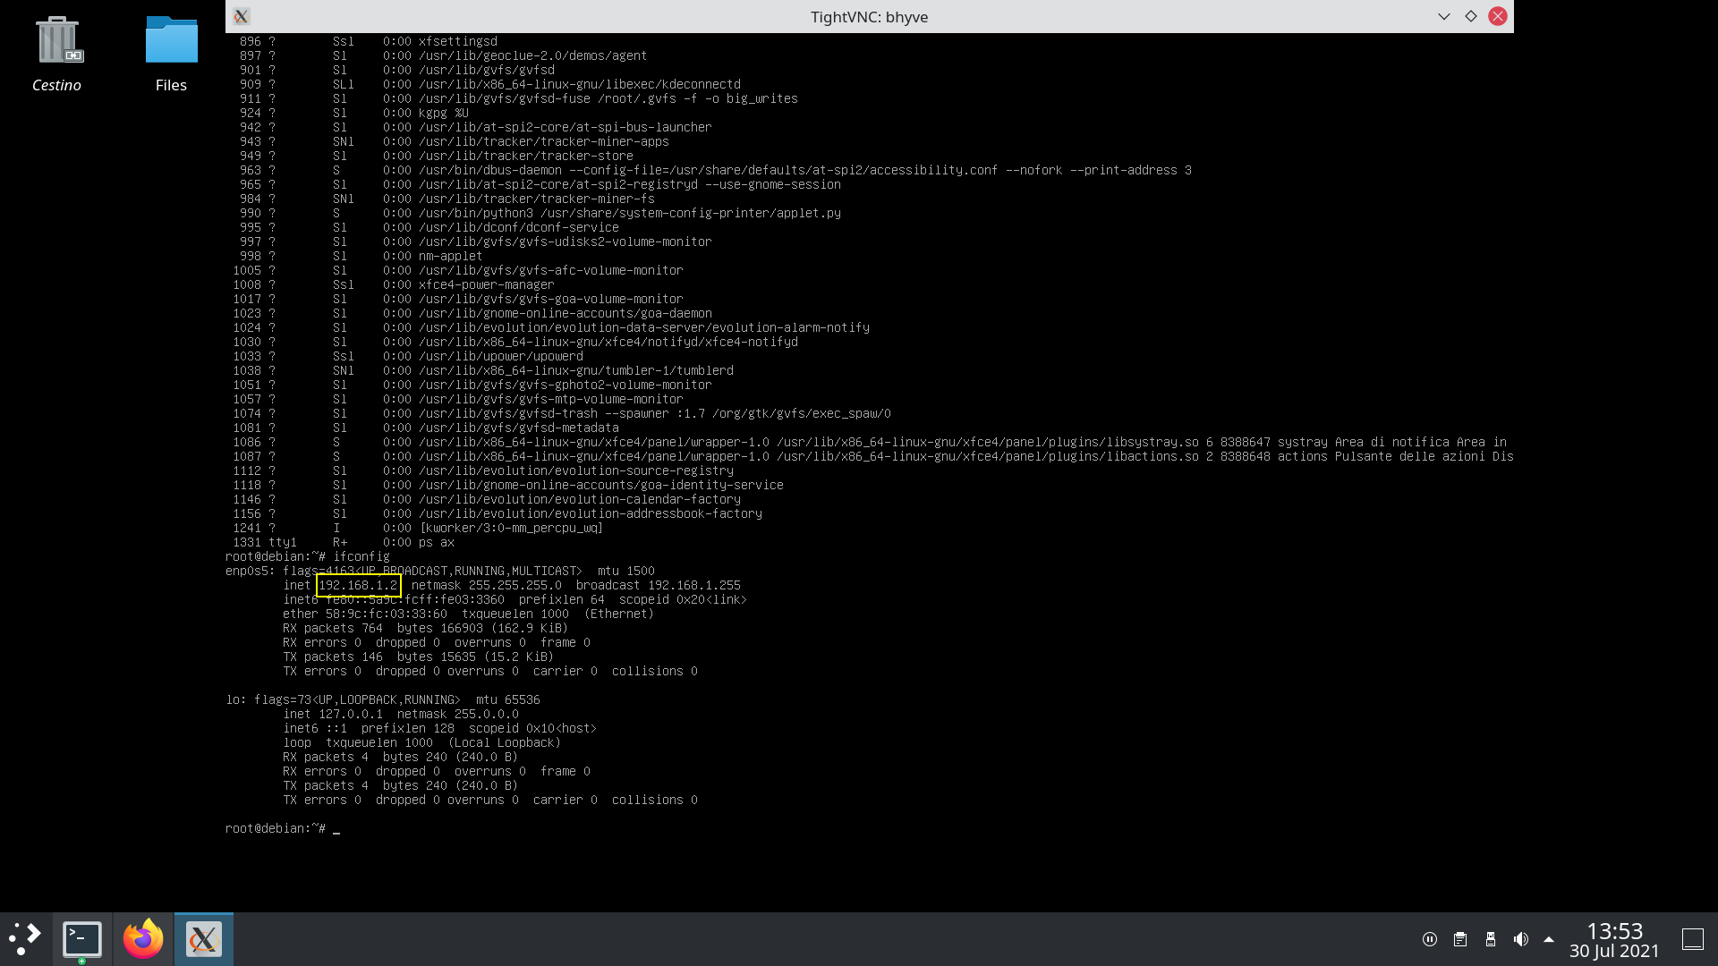Viewport: 1718px width, 966px height.
Task: Open the removable device tray icon
Action: (x=1491, y=939)
